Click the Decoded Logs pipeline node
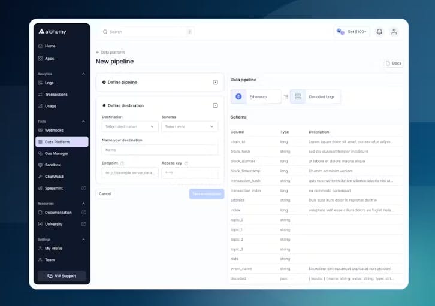 pyautogui.click(x=315, y=96)
